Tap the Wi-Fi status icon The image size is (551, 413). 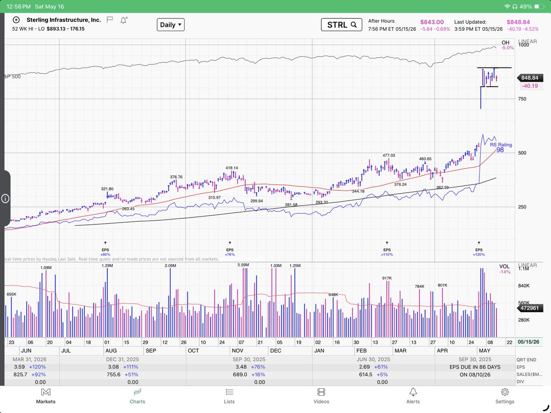pos(507,7)
